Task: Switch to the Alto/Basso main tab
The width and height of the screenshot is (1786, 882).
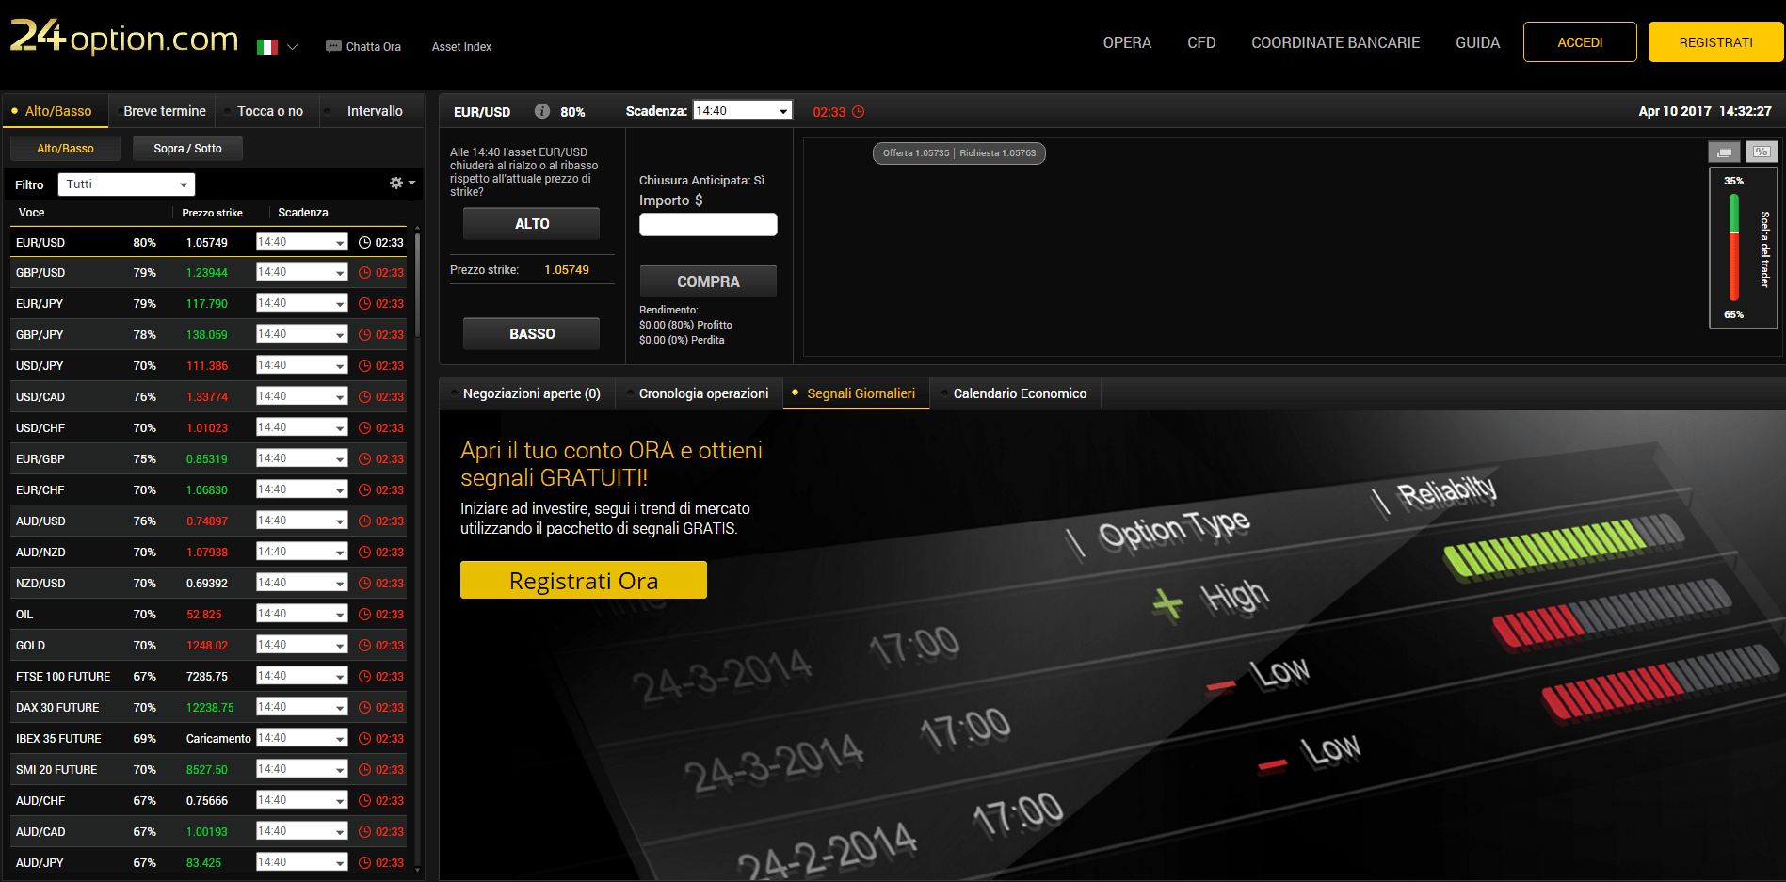Action: point(56,111)
